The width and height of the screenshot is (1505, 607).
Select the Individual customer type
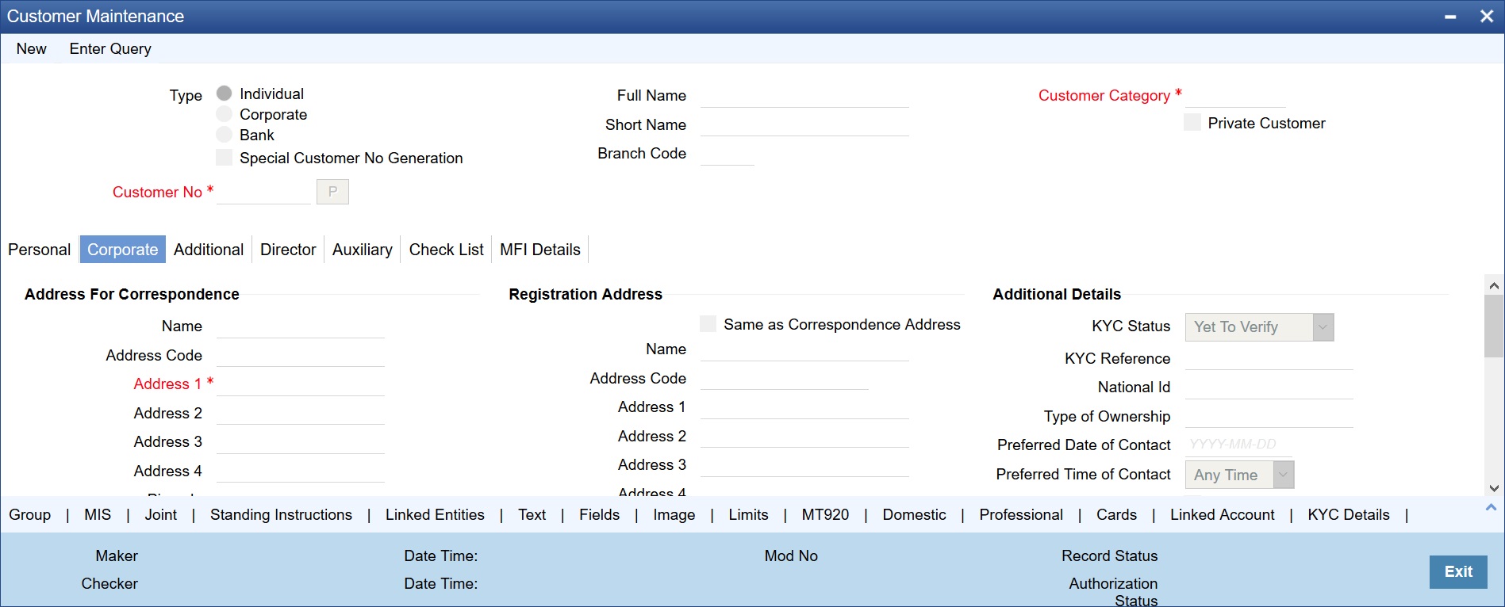(225, 94)
